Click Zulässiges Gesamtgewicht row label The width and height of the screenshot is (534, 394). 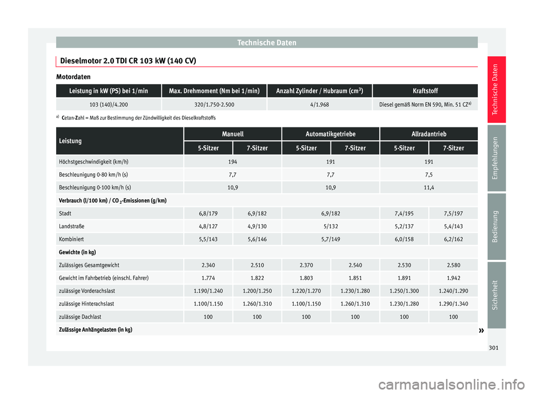(89, 265)
